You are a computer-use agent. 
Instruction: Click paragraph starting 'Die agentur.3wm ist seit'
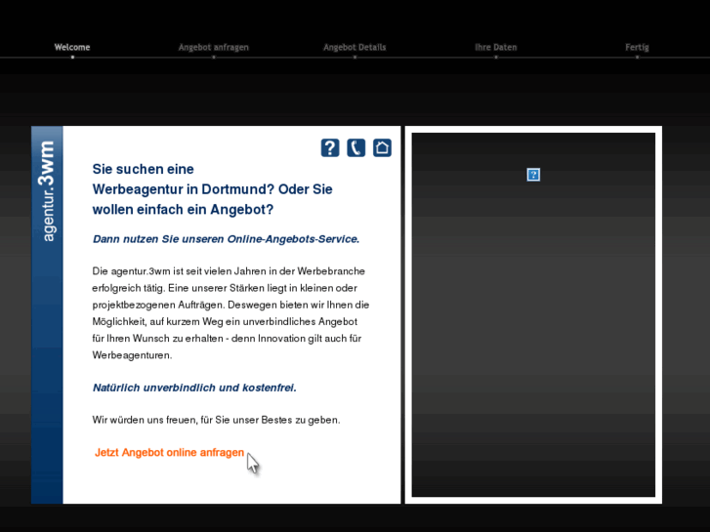point(230,313)
